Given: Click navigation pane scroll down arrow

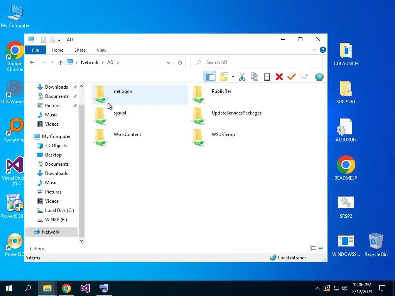Looking at the screenshot, I should pos(82,241).
